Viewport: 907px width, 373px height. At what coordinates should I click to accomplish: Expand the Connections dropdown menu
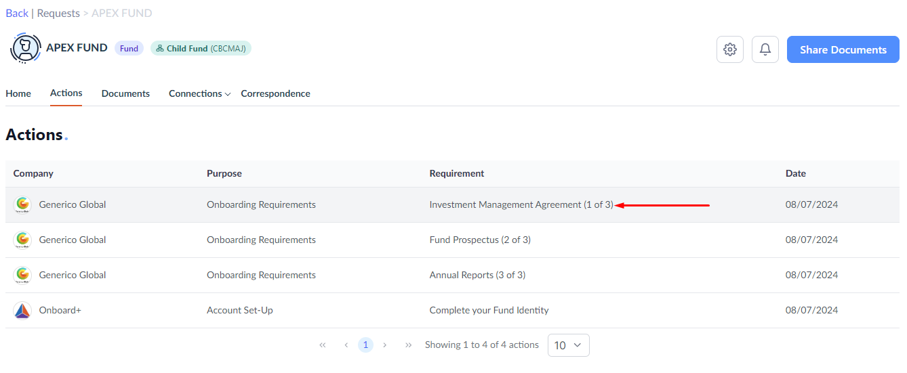[x=200, y=93]
